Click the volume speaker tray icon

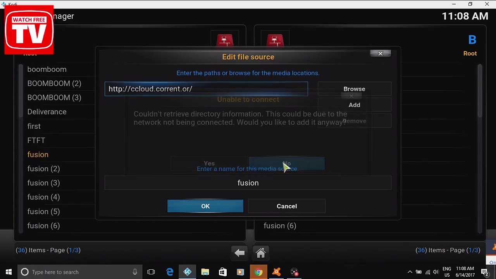(436, 272)
